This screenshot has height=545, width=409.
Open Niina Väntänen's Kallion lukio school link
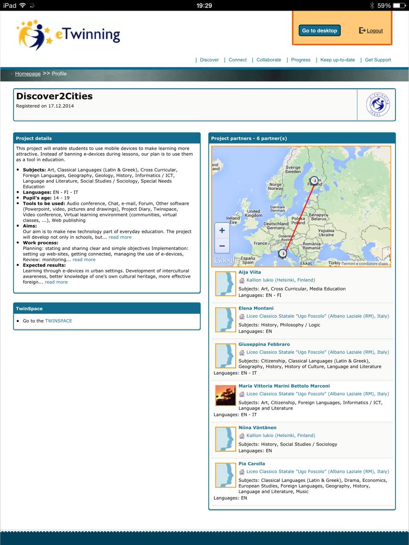point(281,436)
